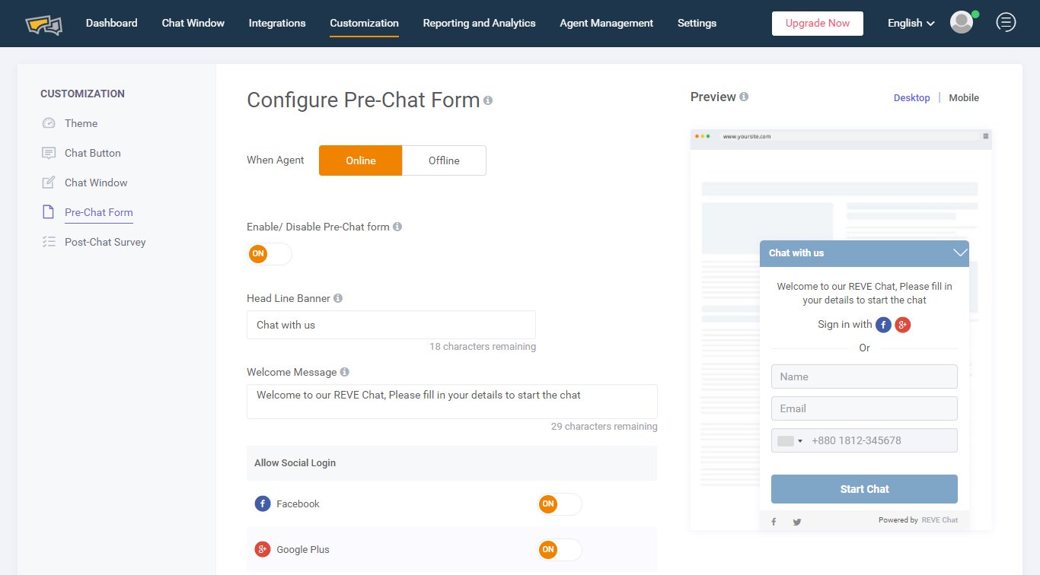Click Twitter icon in preview footer
Image resolution: width=1040 pixels, height=575 pixels.
click(x=797, y=522)
